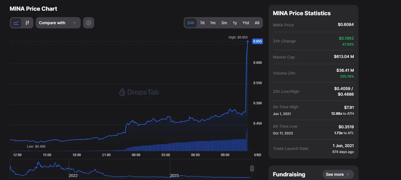This screenshot has height=180, width=401.
Task: Switch to line chart view
Action: [x=16, y=23]
